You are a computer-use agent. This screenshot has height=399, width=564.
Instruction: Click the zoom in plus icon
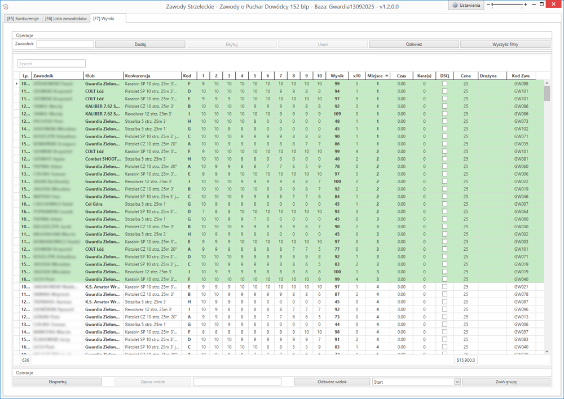[526, 5]
